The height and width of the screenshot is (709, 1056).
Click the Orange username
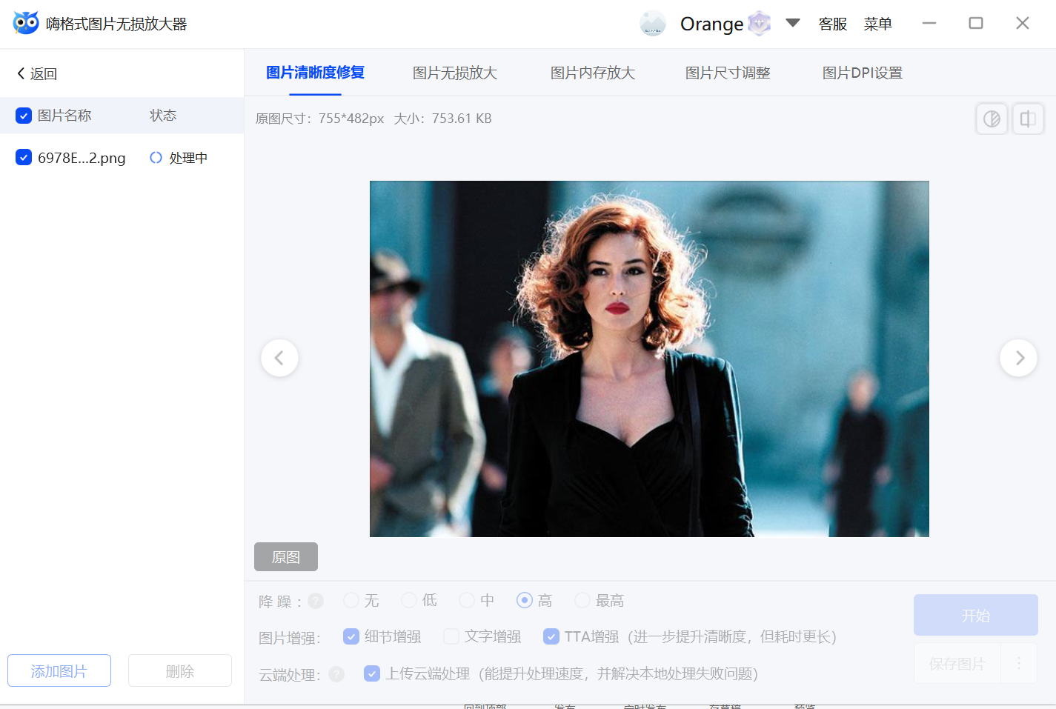pos(711,24)
